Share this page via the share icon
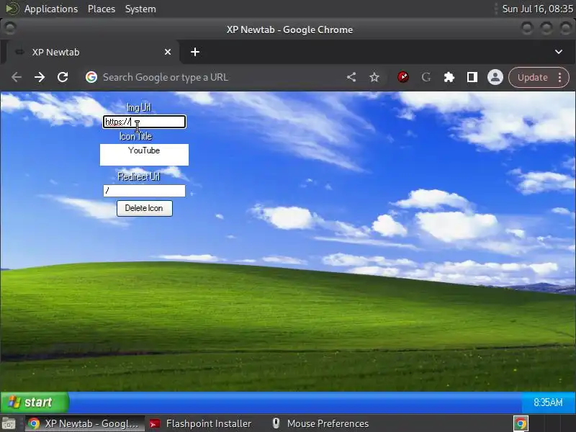Screen dimensions: 576x432 [351, 77]
